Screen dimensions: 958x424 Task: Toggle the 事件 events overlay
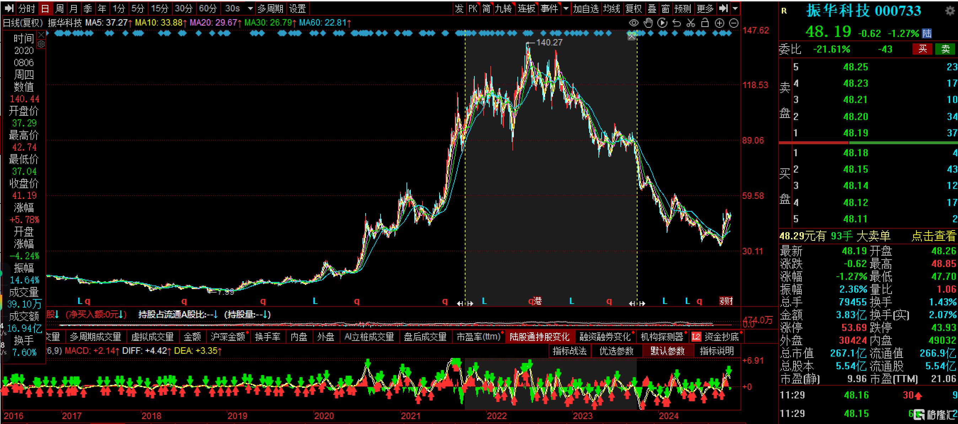coord(549,8)
